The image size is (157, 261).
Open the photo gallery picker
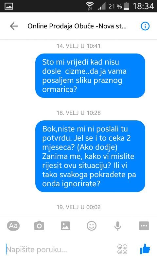pos(65,226)
